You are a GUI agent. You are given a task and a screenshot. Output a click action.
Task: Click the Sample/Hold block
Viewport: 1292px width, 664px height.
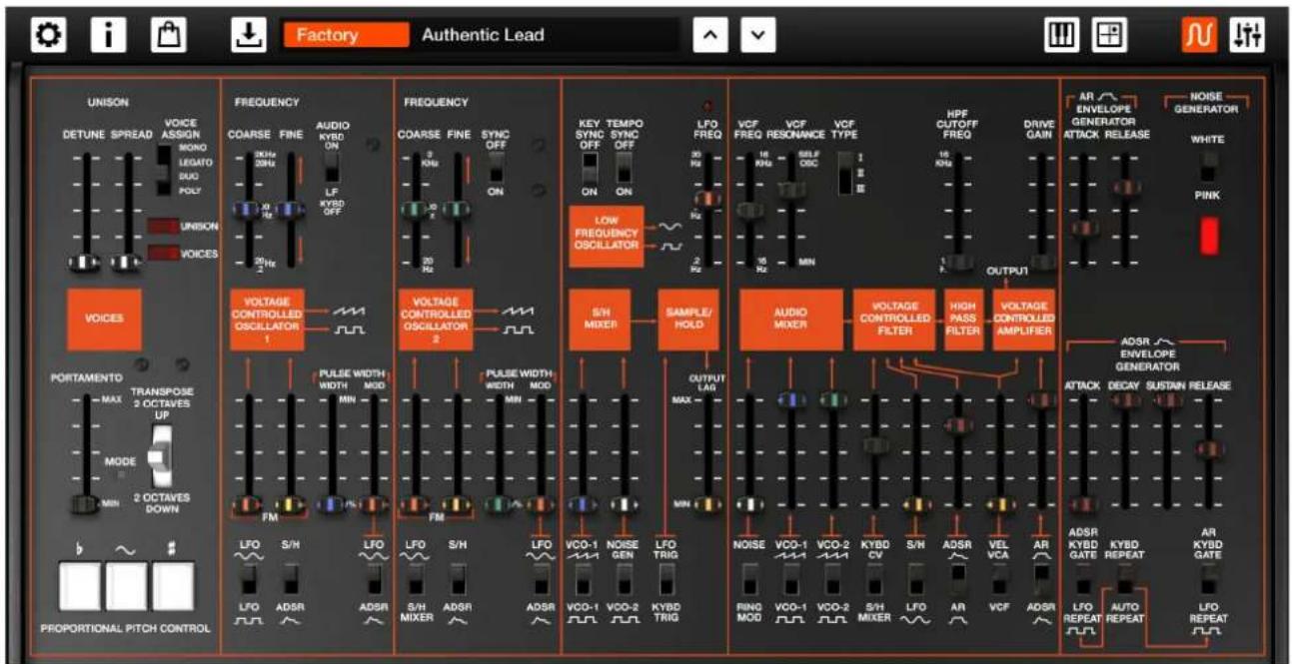(687, 319)
